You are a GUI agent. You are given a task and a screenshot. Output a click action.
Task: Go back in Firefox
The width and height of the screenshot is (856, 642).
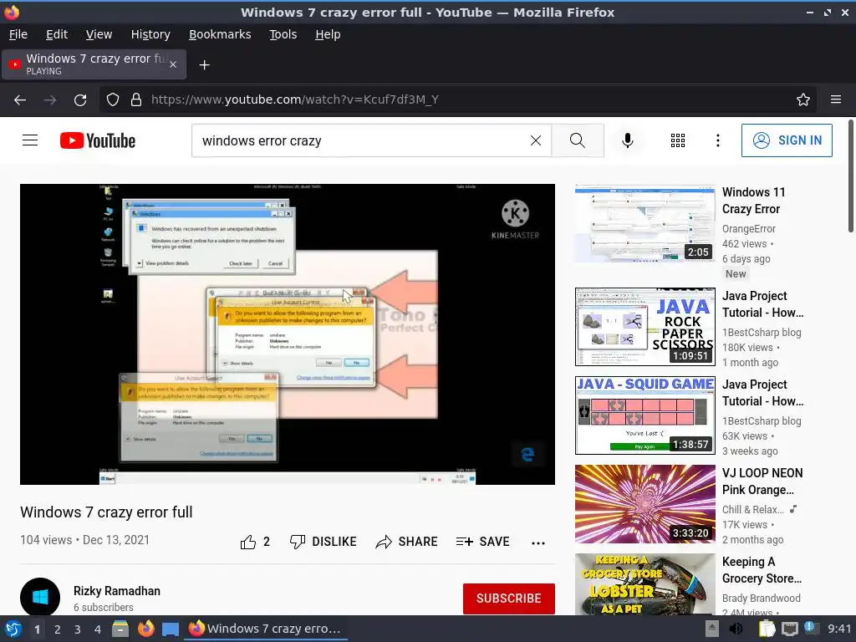click(20, 99)
